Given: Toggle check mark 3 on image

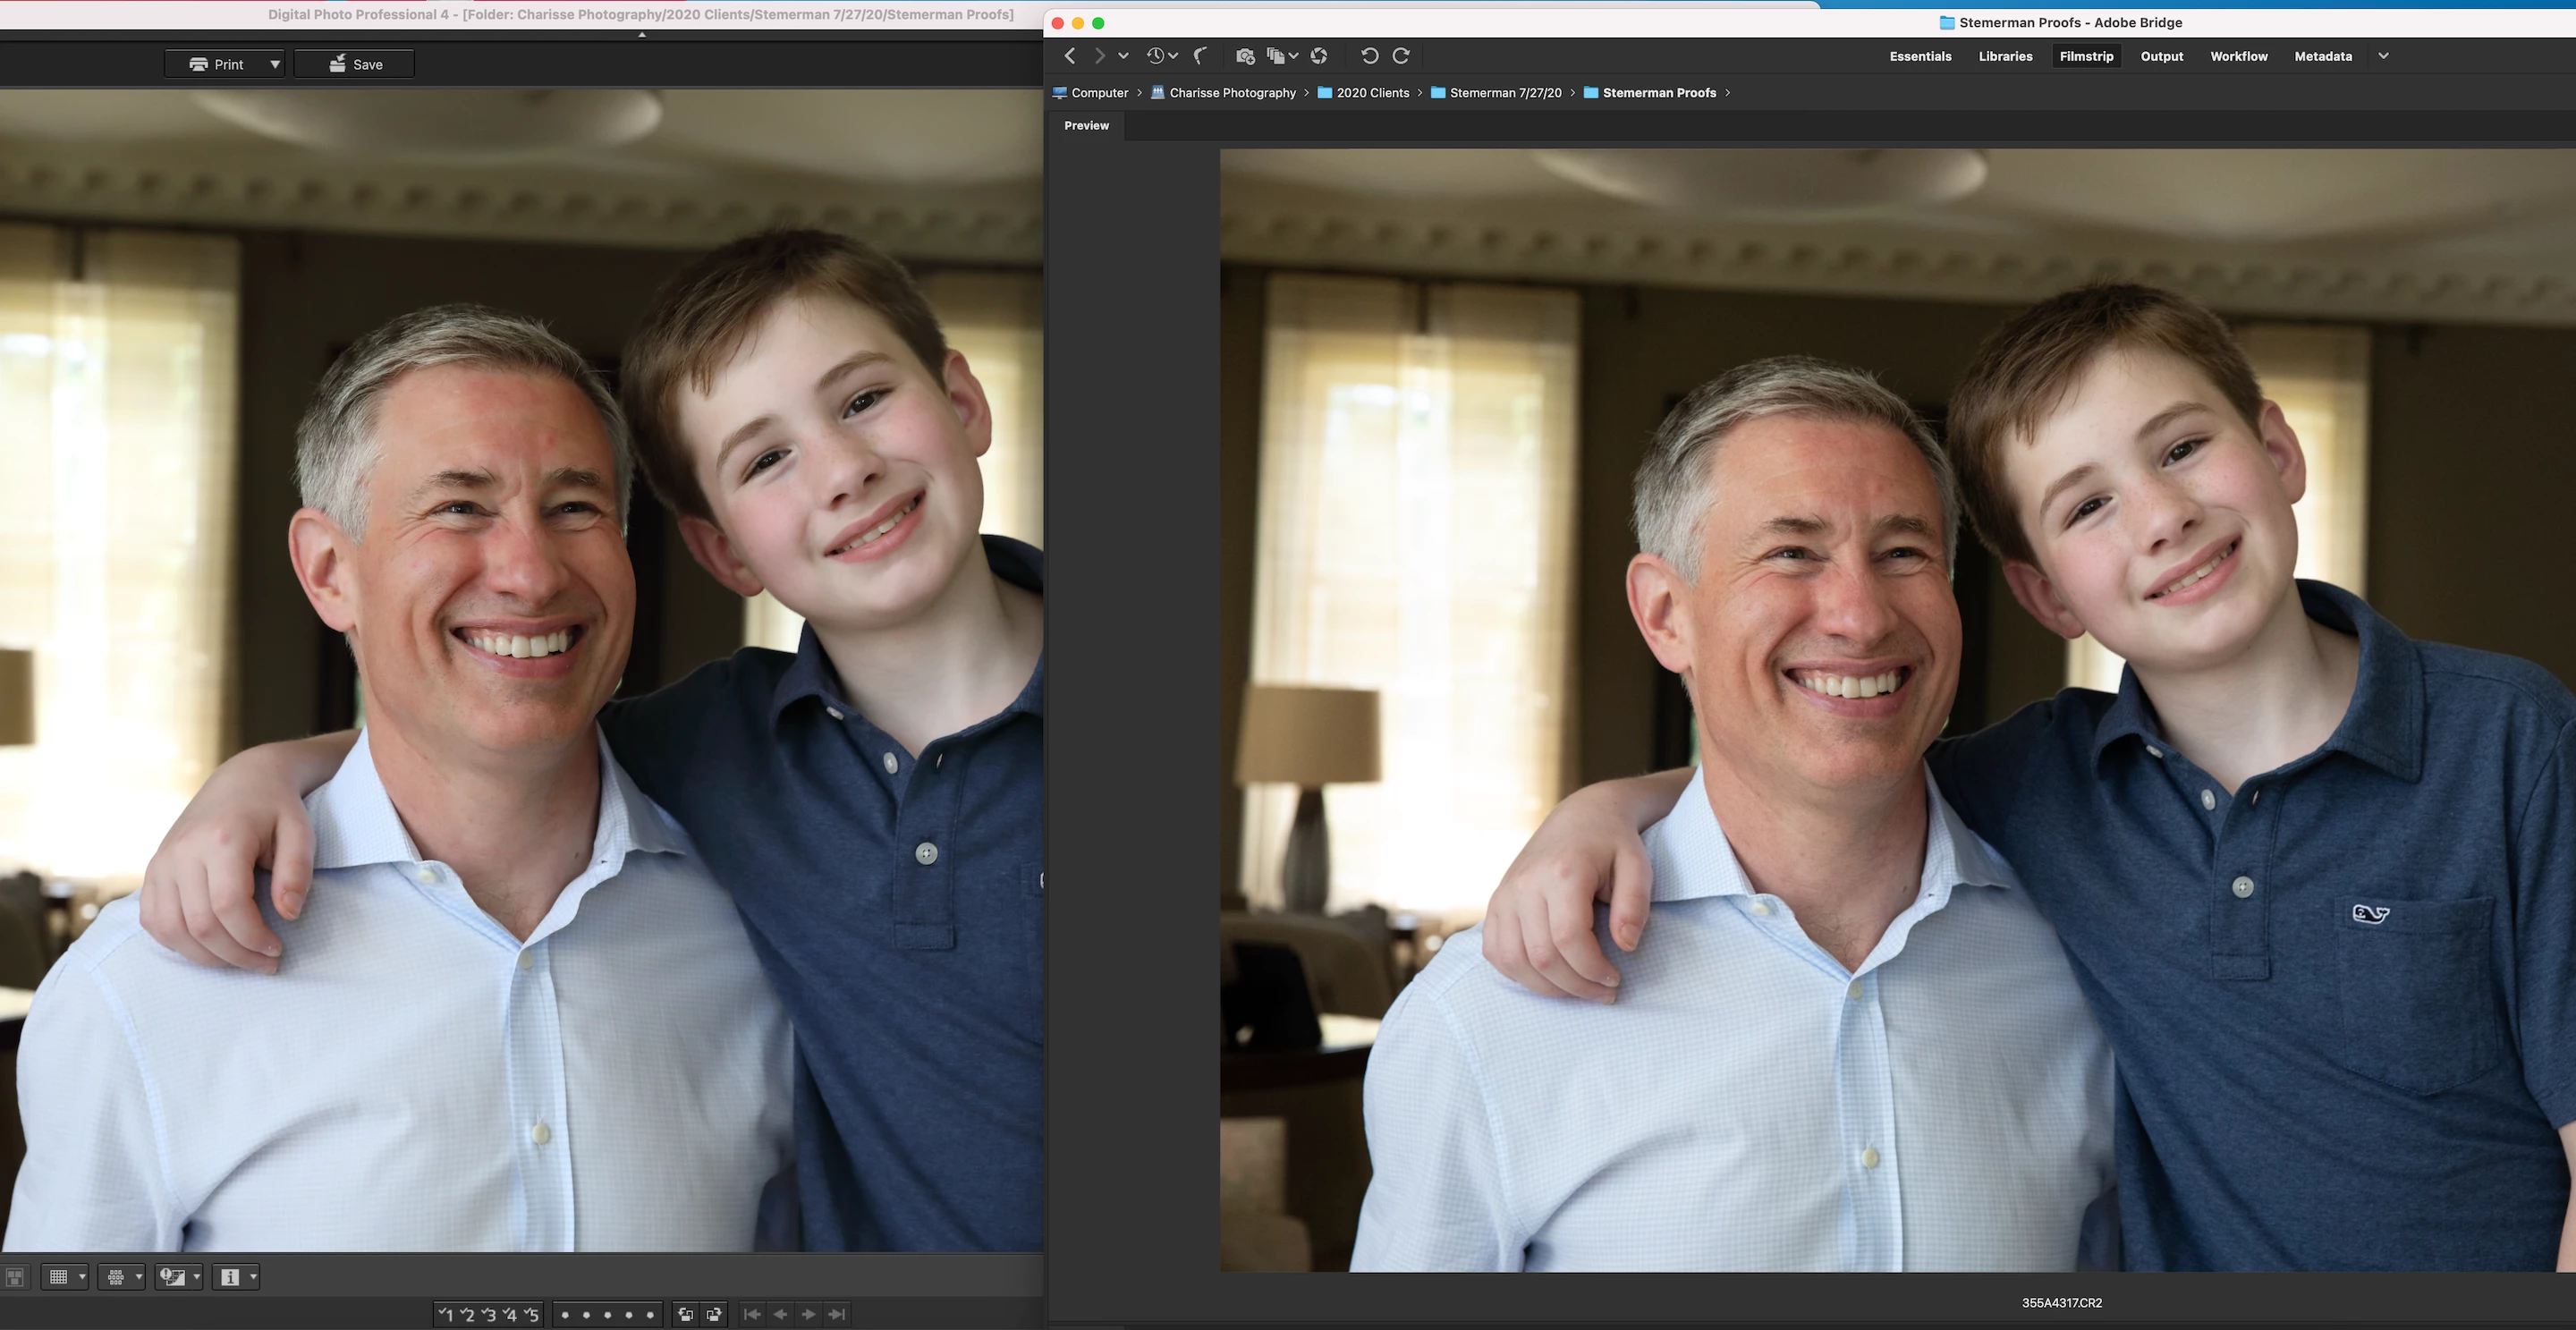Looking at the screenshot, I should click(x=489, y=1315).
